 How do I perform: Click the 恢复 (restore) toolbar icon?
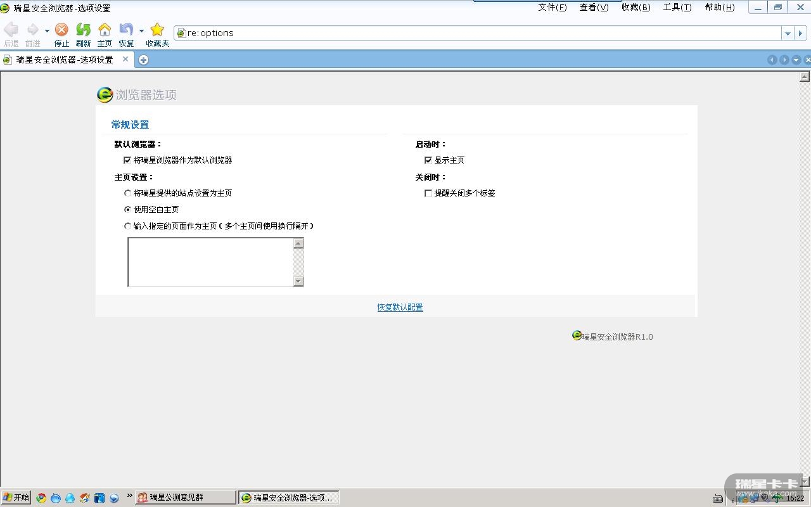(126, 30)
